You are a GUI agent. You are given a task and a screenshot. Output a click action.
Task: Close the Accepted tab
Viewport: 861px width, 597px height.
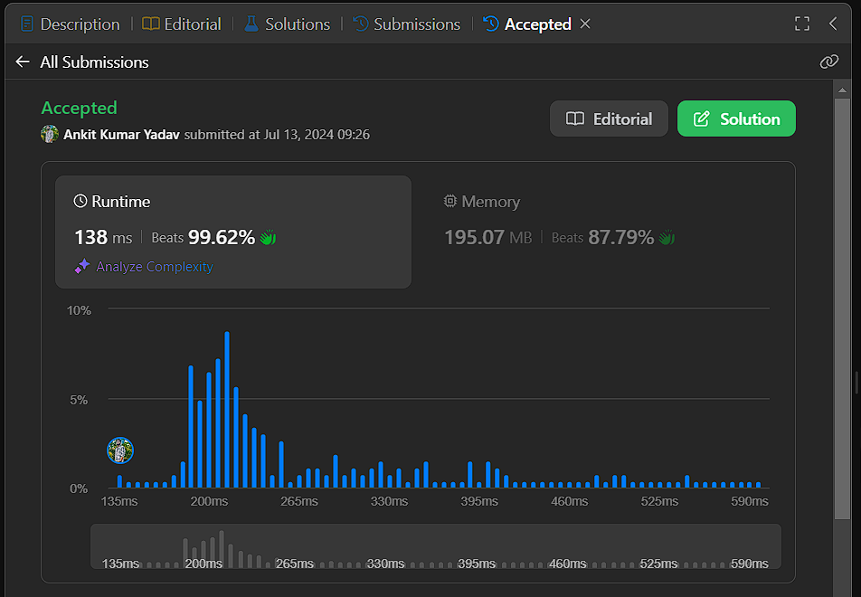(x=585, y=24)
